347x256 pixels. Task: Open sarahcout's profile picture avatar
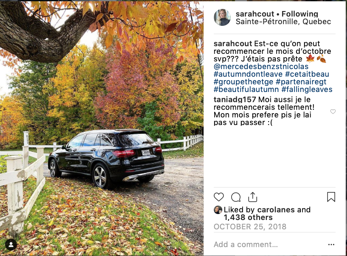tap(222, 17)
